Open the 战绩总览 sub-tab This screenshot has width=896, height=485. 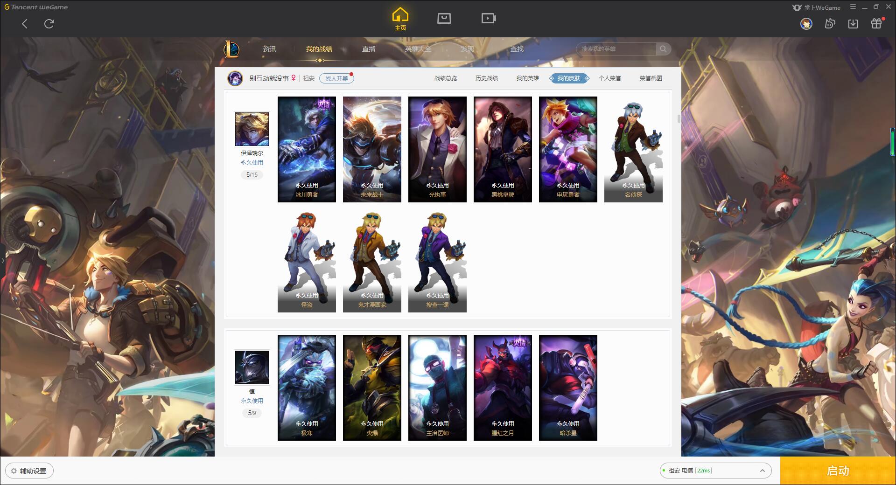(446, 78)
